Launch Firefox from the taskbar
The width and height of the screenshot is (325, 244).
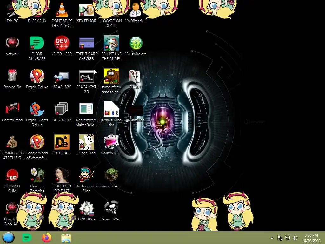(47, 238)
